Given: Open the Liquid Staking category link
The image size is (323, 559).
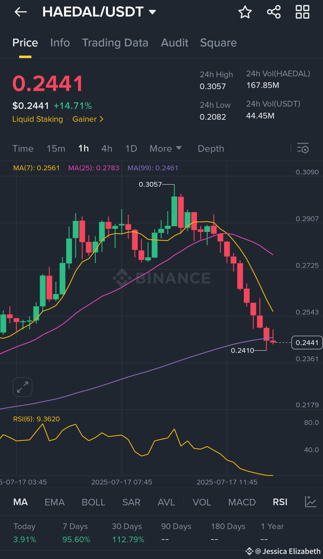Looking at the screenshot, I should tap(38, 119).
